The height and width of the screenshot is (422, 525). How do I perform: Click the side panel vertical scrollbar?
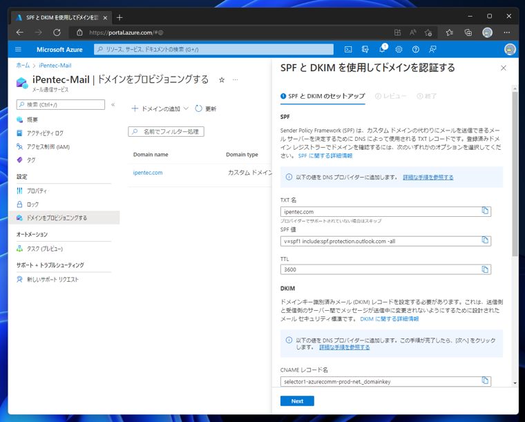pos(515,174)
